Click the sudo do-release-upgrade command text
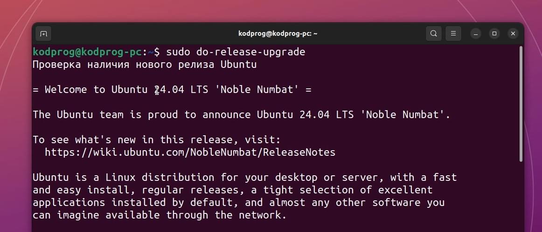 [236, 52]
